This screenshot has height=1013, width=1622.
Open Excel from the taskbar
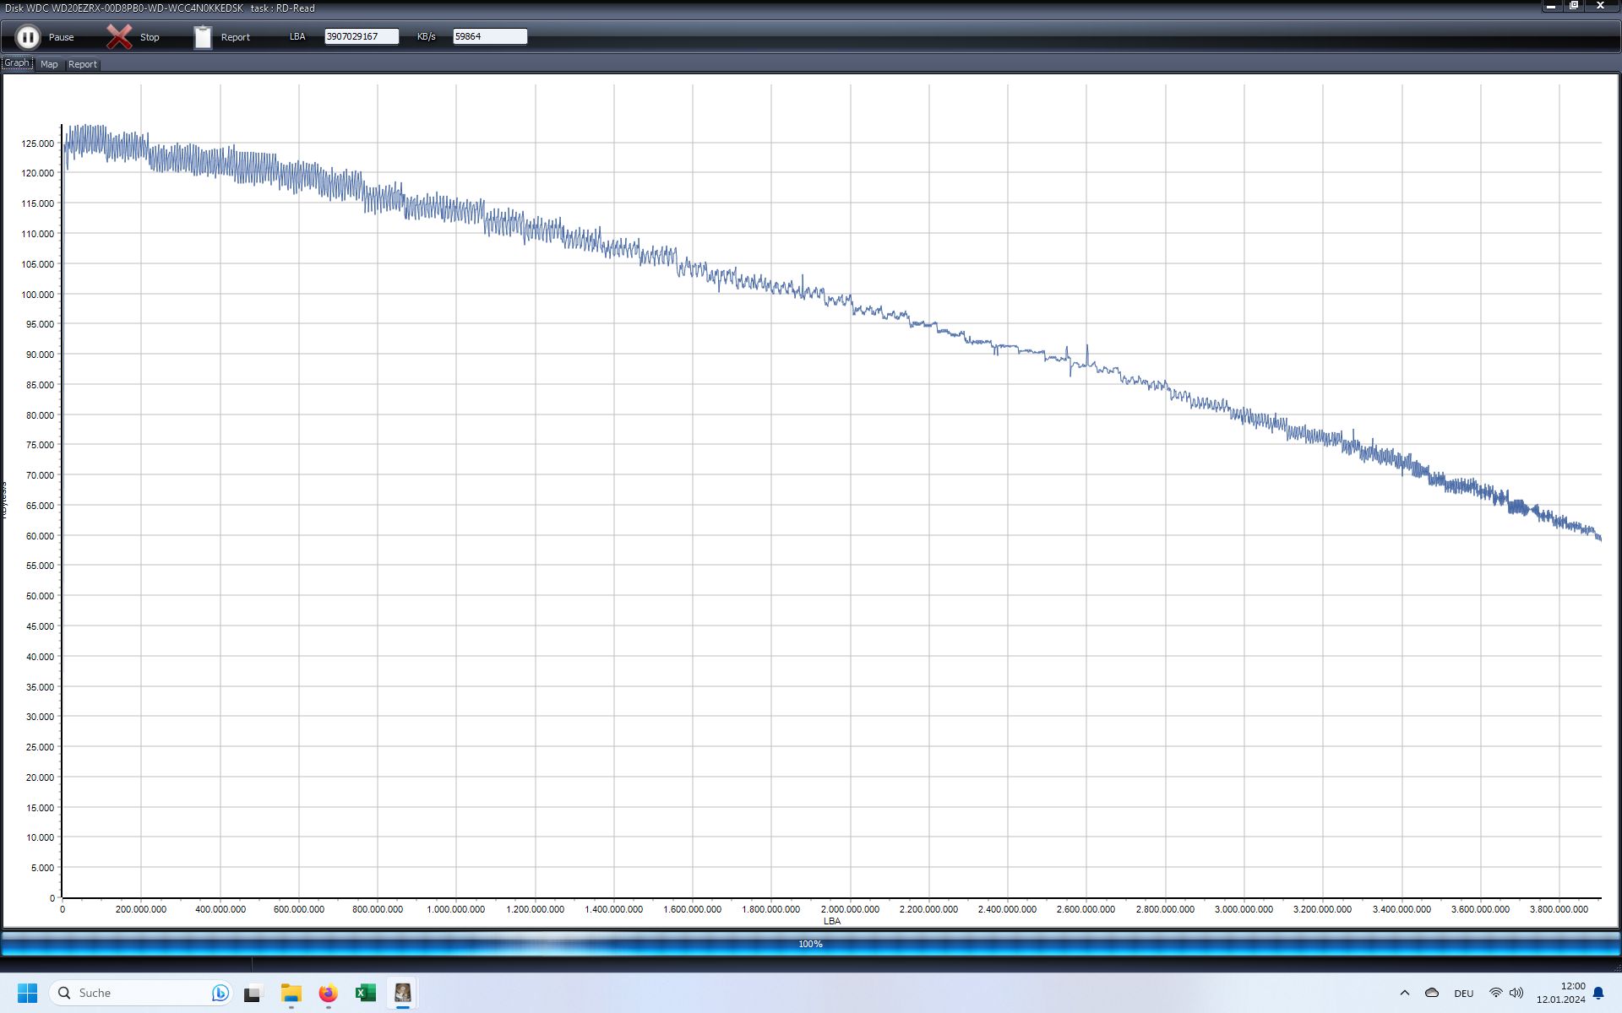[365, 993]
